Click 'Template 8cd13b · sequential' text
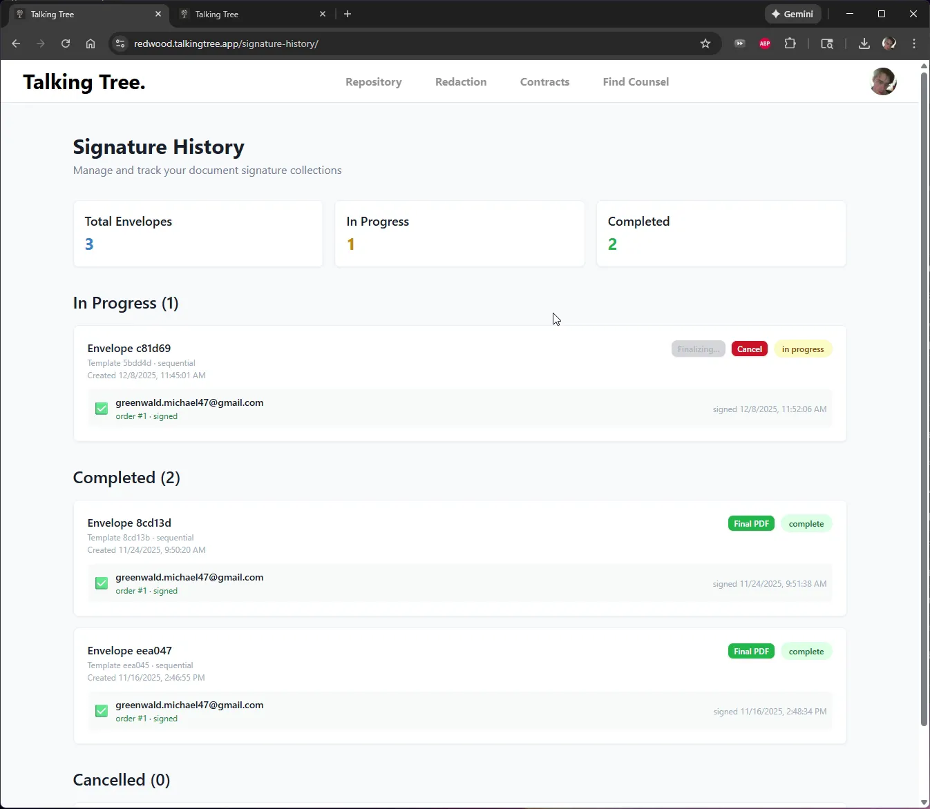Screen dimensions: 930x809 coord(141,538)
